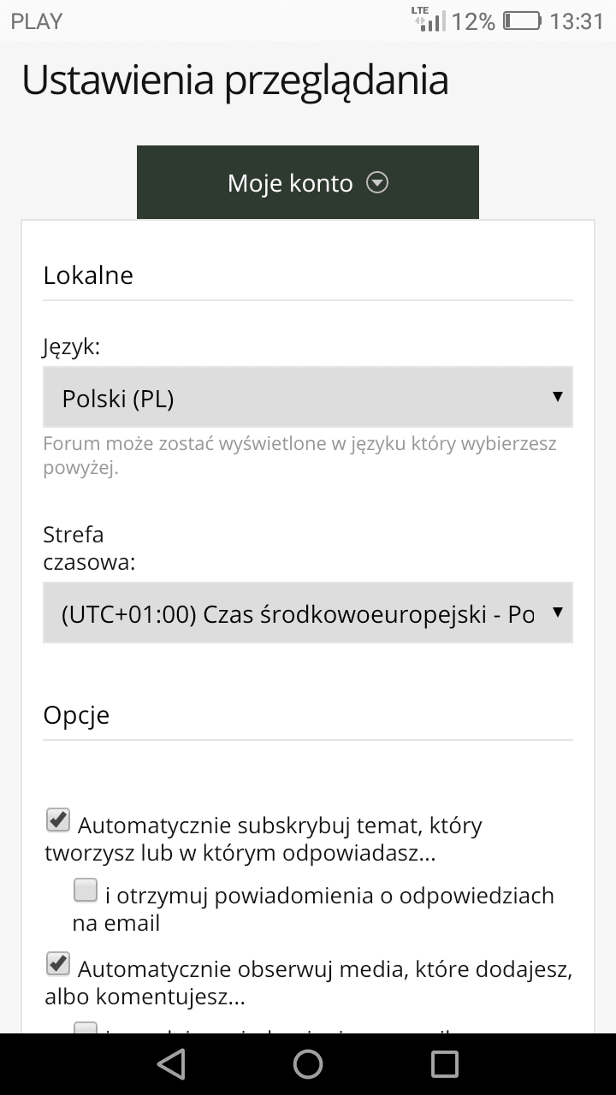The width and height of the screenshot is (616, 1095).
Task: Open the Strefa czasowa timezone dropdown
Action: click(308, 613)
